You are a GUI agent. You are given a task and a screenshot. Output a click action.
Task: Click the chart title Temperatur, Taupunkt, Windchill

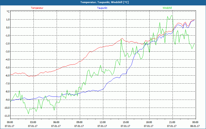point(105,2)
